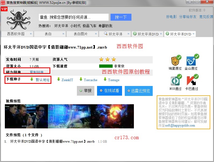Image resolution: width=214 pixels, height=162 pixels.
Task: Open first video preview thumbnail with men
Action: click(x=26, y=116)
